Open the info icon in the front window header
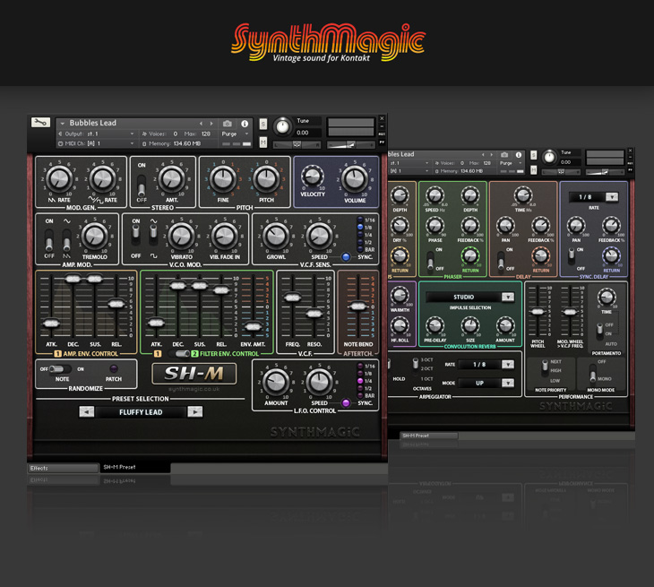 [245, 124]
